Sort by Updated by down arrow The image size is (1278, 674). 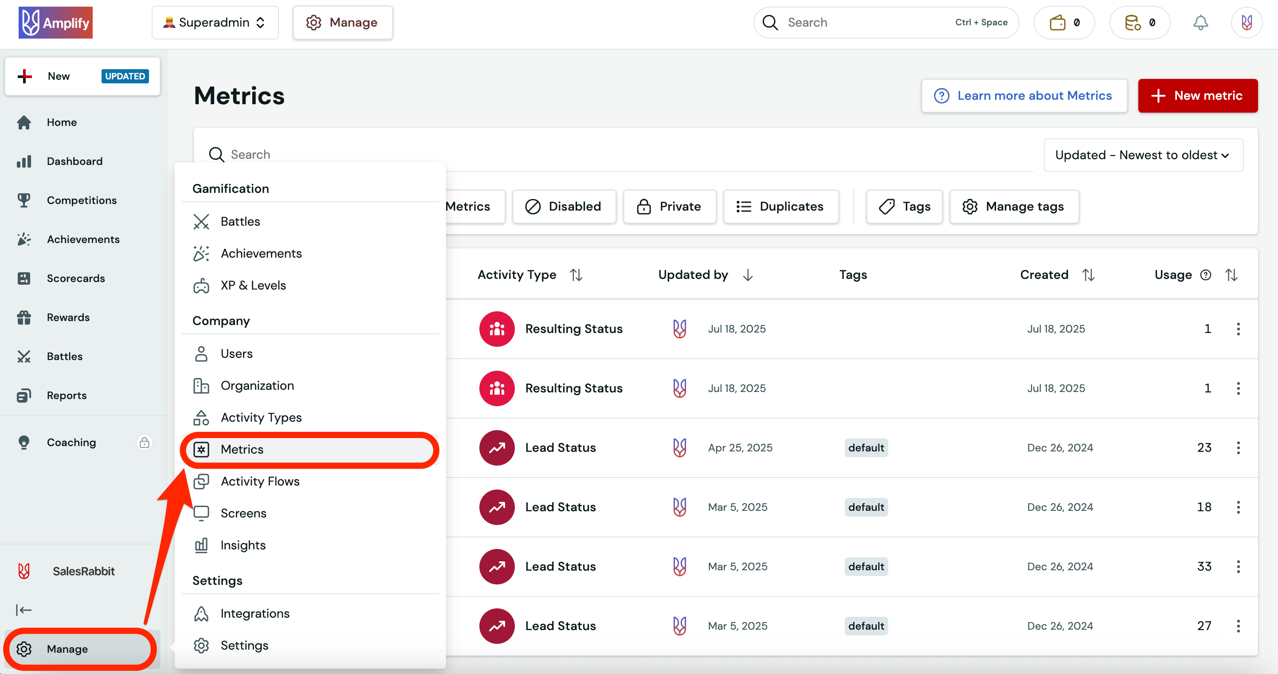[x=748, y=275]
